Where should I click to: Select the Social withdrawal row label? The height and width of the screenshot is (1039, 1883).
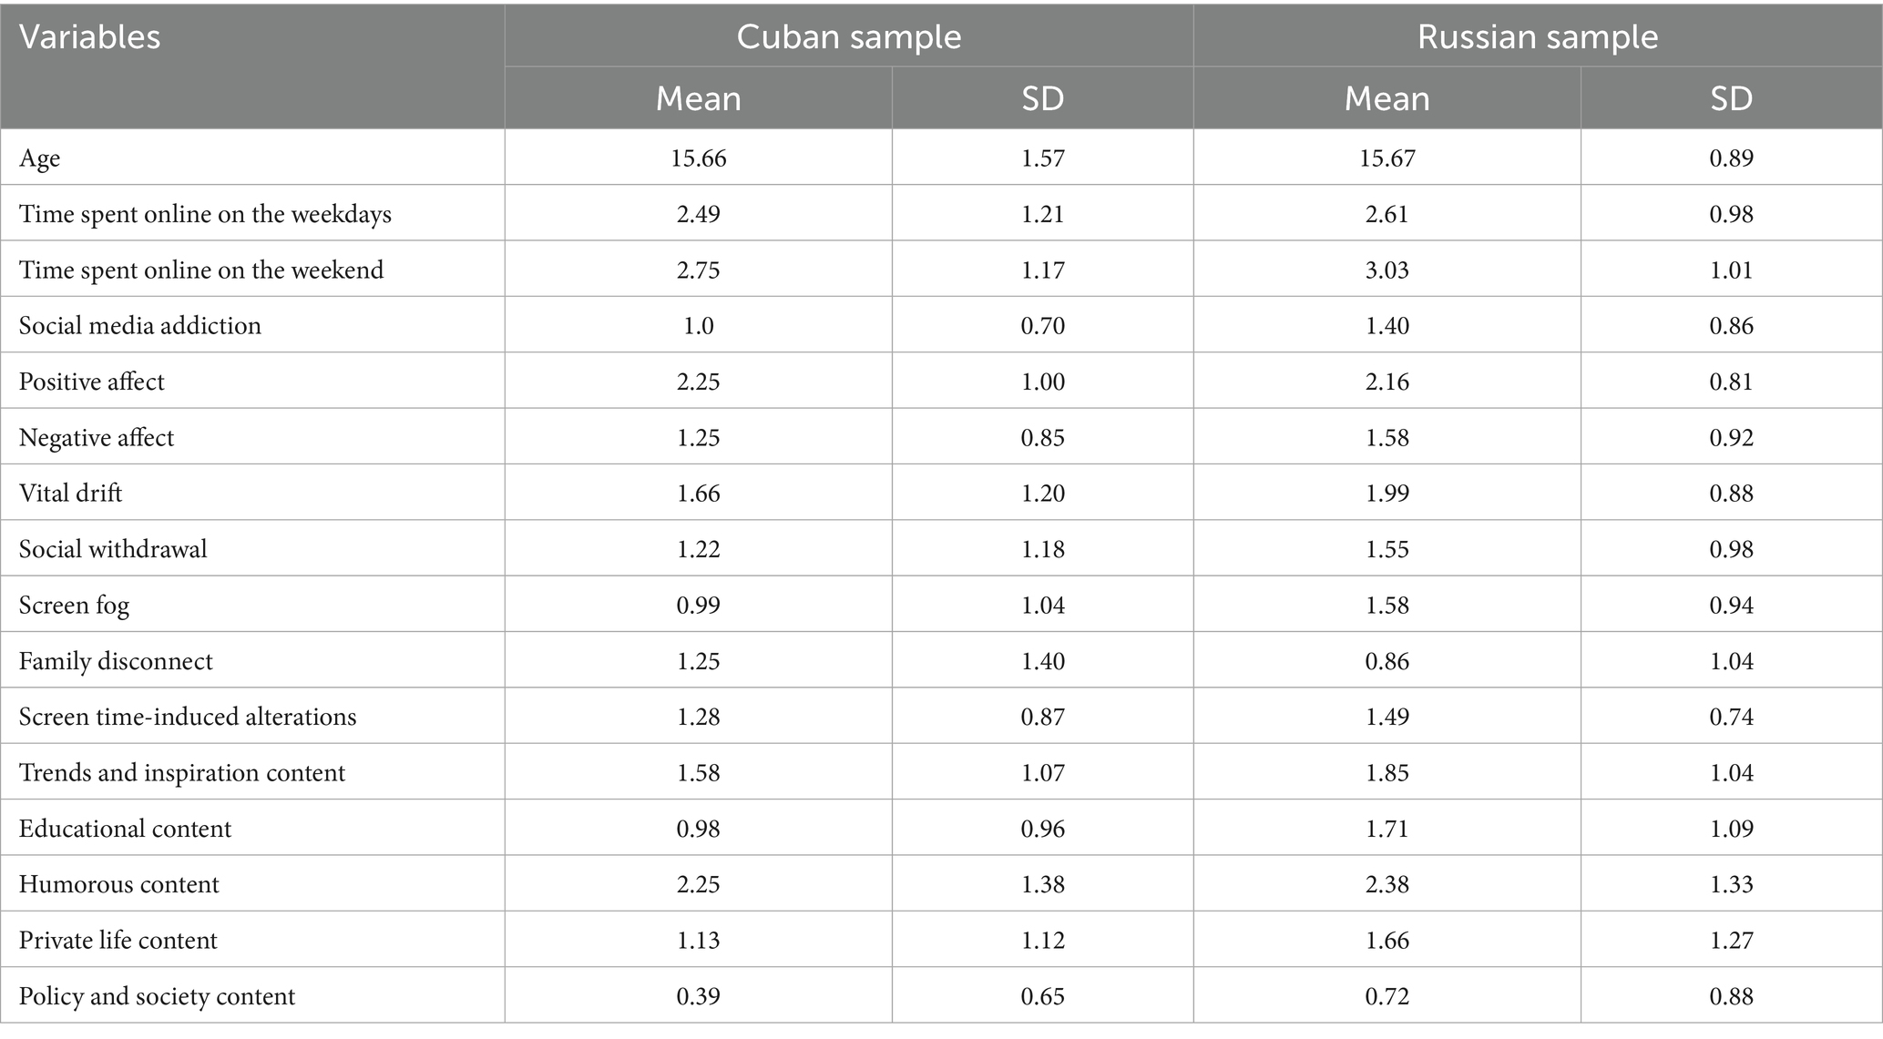point(113,548)
